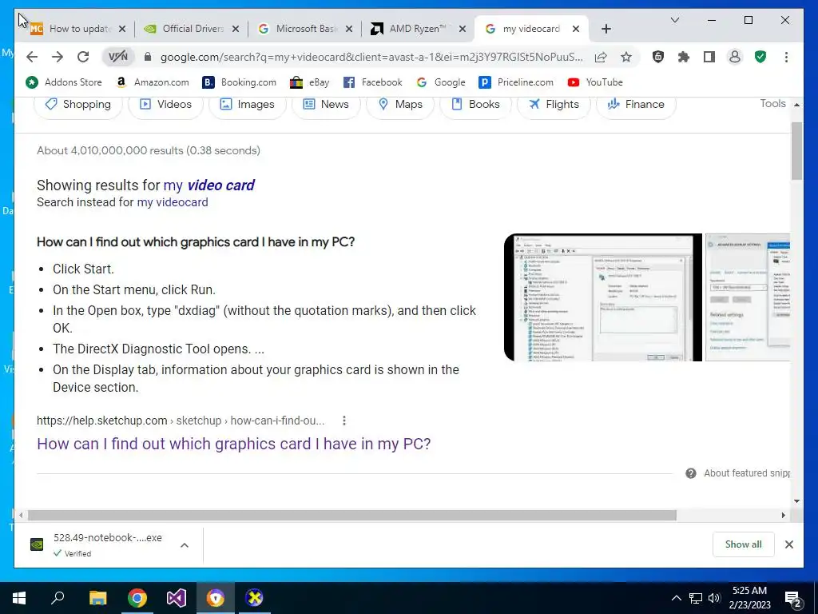Open the privacy shield extension icon
818x614 pixels.
point(658,57)
